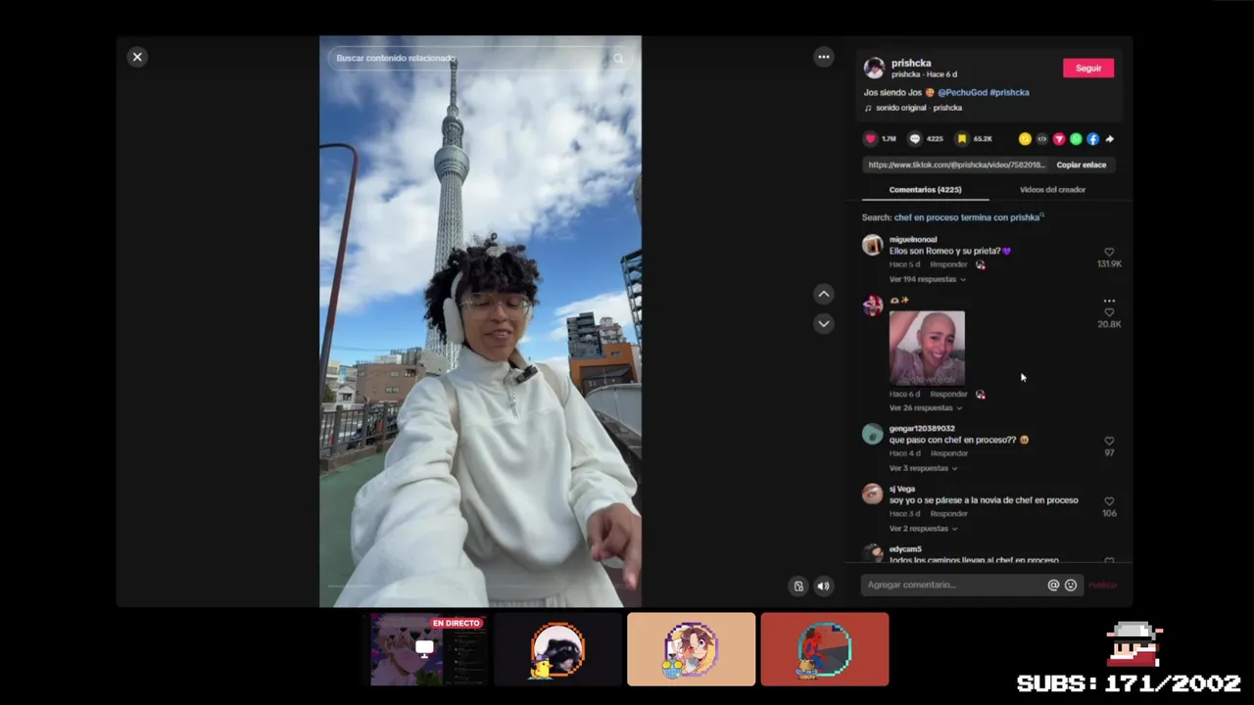The width and height of the screenshot is (1254, 705).
Task: Go to the previous video arrow
Action: (x=824, y=294)
